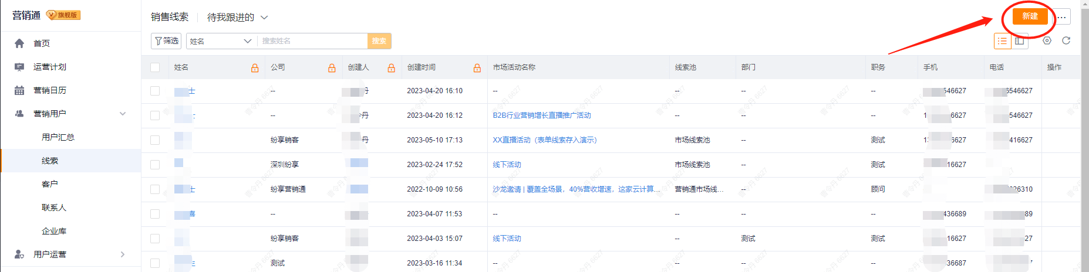Open the 筛选 filter button
Viewport: 1089px width, 272px height.
coord(166,41)
